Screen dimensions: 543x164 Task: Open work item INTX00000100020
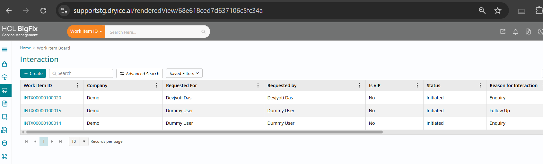42,98
